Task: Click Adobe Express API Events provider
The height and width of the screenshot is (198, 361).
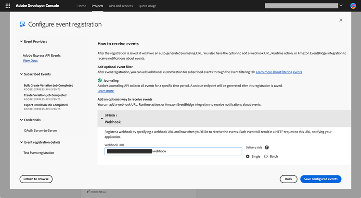Action: (42, 55)
